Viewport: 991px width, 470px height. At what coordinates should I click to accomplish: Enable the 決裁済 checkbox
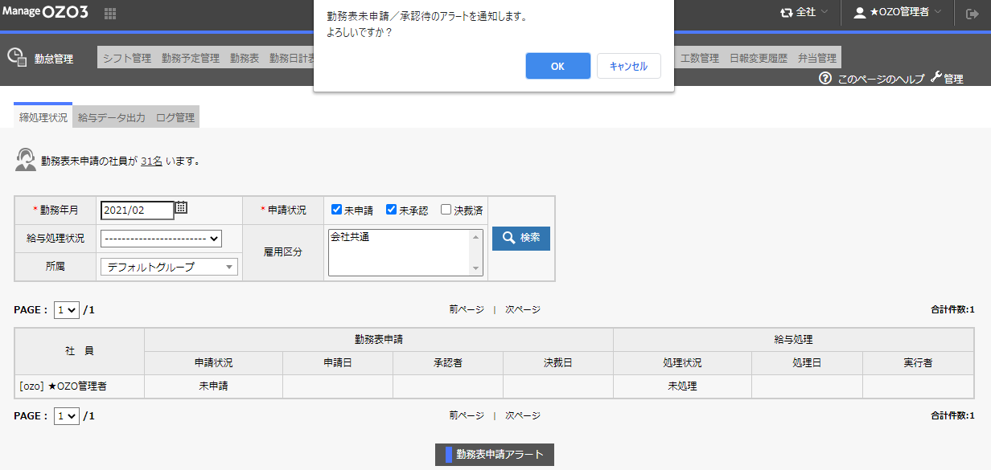[446, 210]
